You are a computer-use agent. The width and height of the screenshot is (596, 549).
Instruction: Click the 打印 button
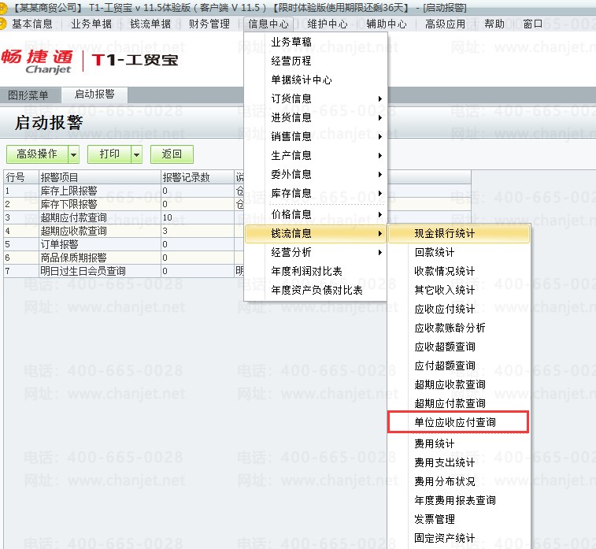pos(109,154)
